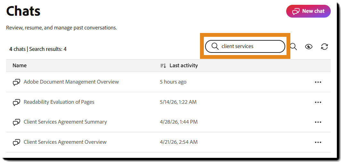The height and width of the screenshot is (162, 341).
Task: Open Readability Evaluation of Pages chat
Action: click(59, 102)
